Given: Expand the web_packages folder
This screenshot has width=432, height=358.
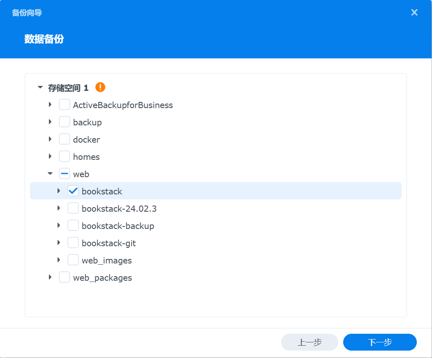Looking at the screenshot, I should [50, 277].
